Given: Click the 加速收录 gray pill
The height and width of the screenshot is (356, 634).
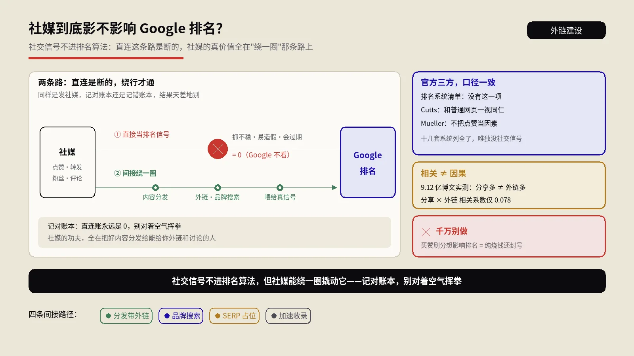Looking at the screenshot, I should 288,316.
